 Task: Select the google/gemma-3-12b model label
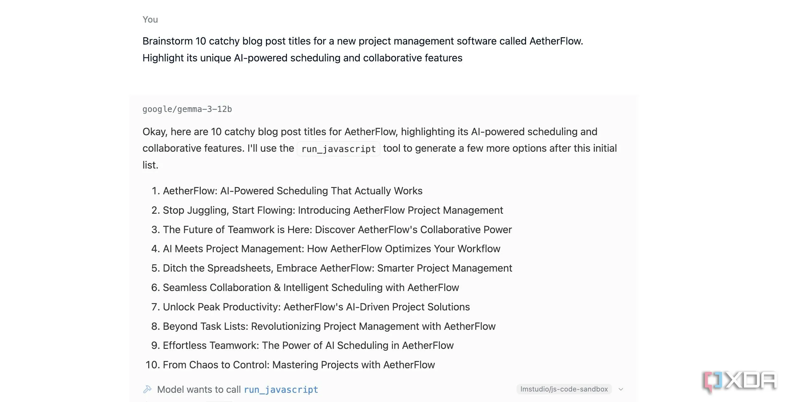pos(187,109)
